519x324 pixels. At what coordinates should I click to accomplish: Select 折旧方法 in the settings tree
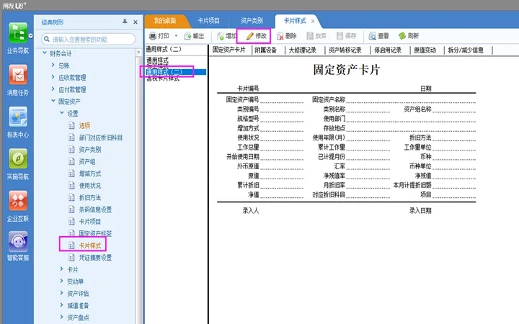(89, 197)
